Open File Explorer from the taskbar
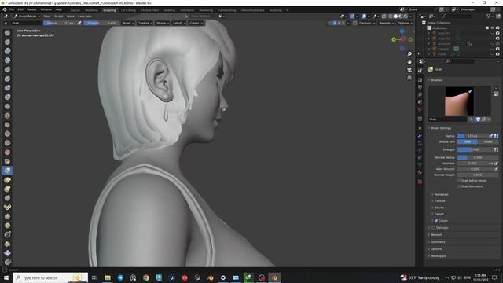Image resolution: width=503 pixels, height=283 pixels. pyautogui.click(x=108, y=277)
